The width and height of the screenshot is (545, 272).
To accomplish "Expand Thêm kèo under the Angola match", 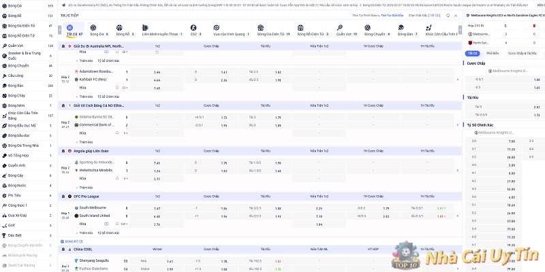I will point(85,188).
